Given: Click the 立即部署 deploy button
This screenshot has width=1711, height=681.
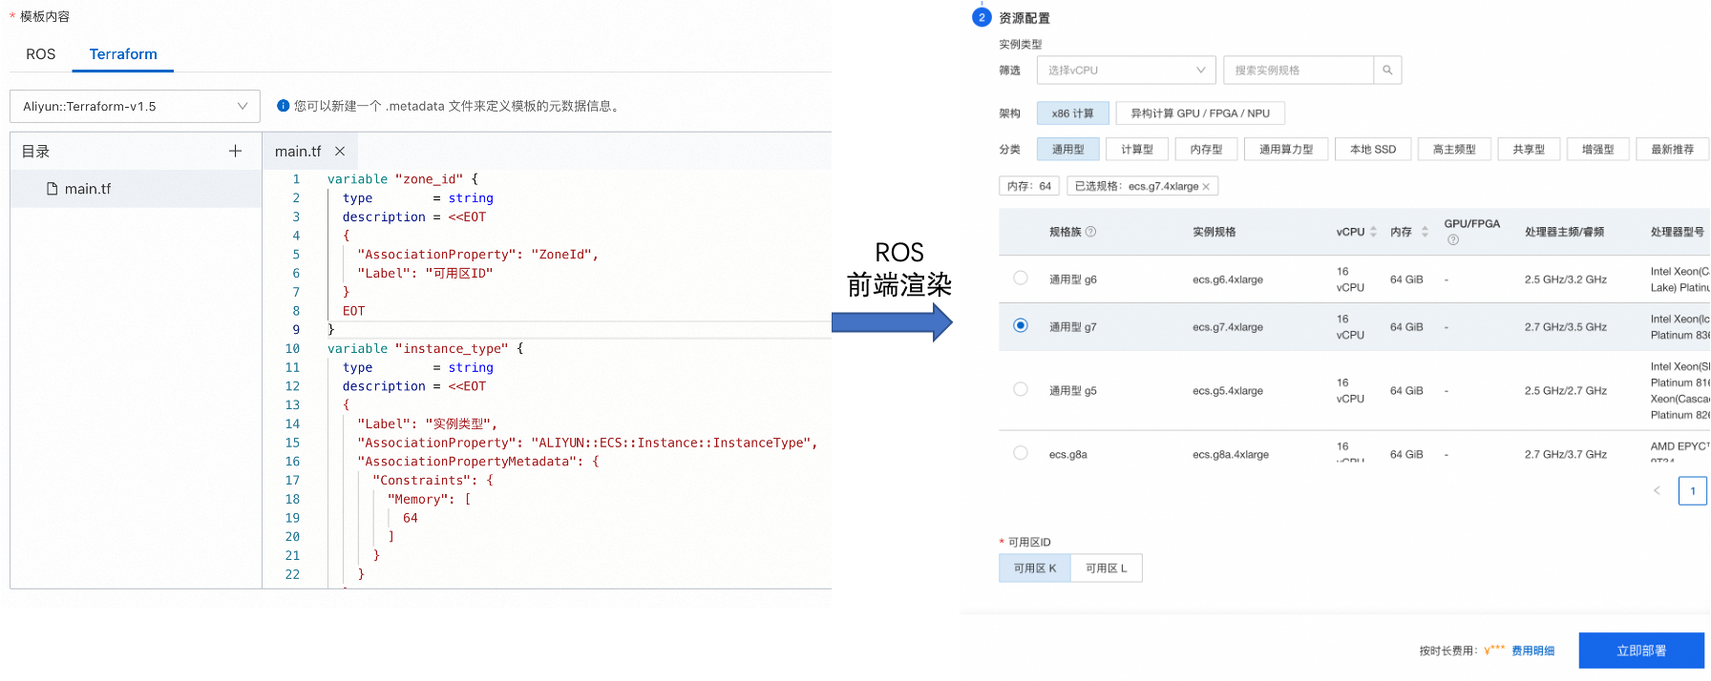Looking at the screenshot, I should (1641, 650).
